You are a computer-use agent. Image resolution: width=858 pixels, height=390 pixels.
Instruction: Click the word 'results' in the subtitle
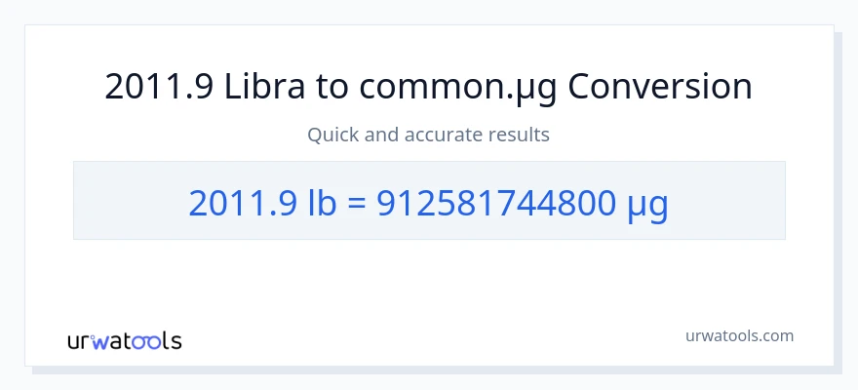(x=517, y=135)
